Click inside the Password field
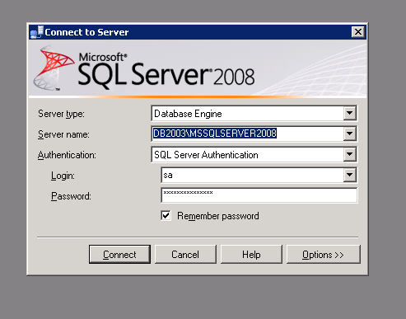Image resolution: width=406 pixels, height=319 pixels. point(259,195)
